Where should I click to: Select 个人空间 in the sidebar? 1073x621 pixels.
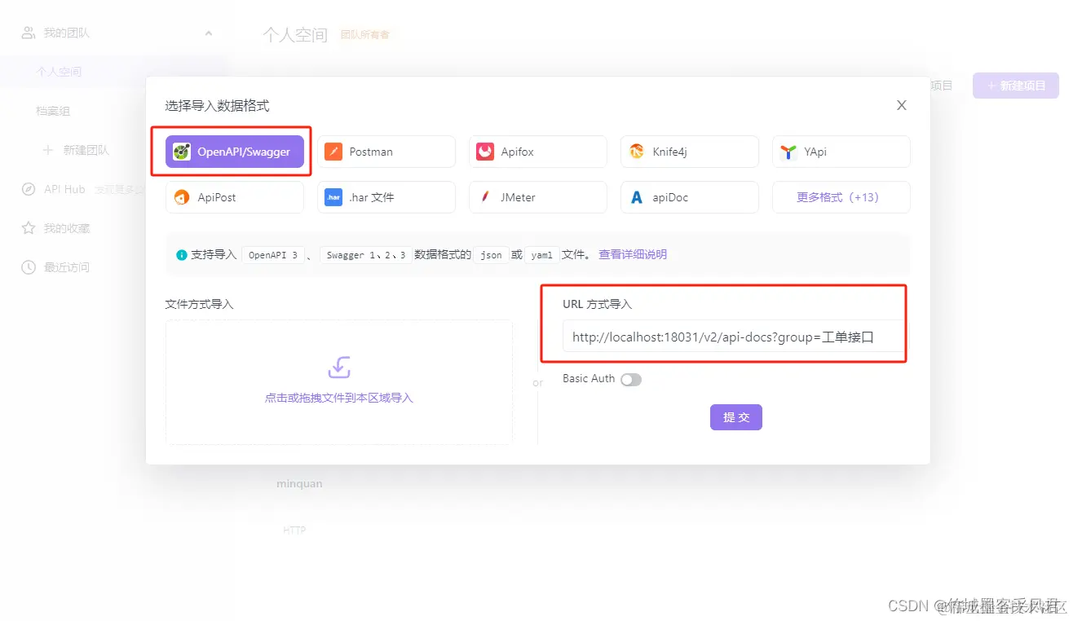59,72
